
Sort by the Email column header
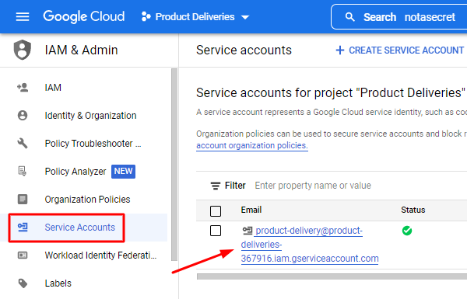click(251, 210)
